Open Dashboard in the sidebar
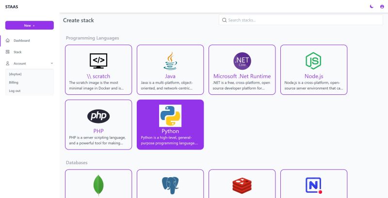The height and width of the screenshot is (198, 388). click(21, 41)
